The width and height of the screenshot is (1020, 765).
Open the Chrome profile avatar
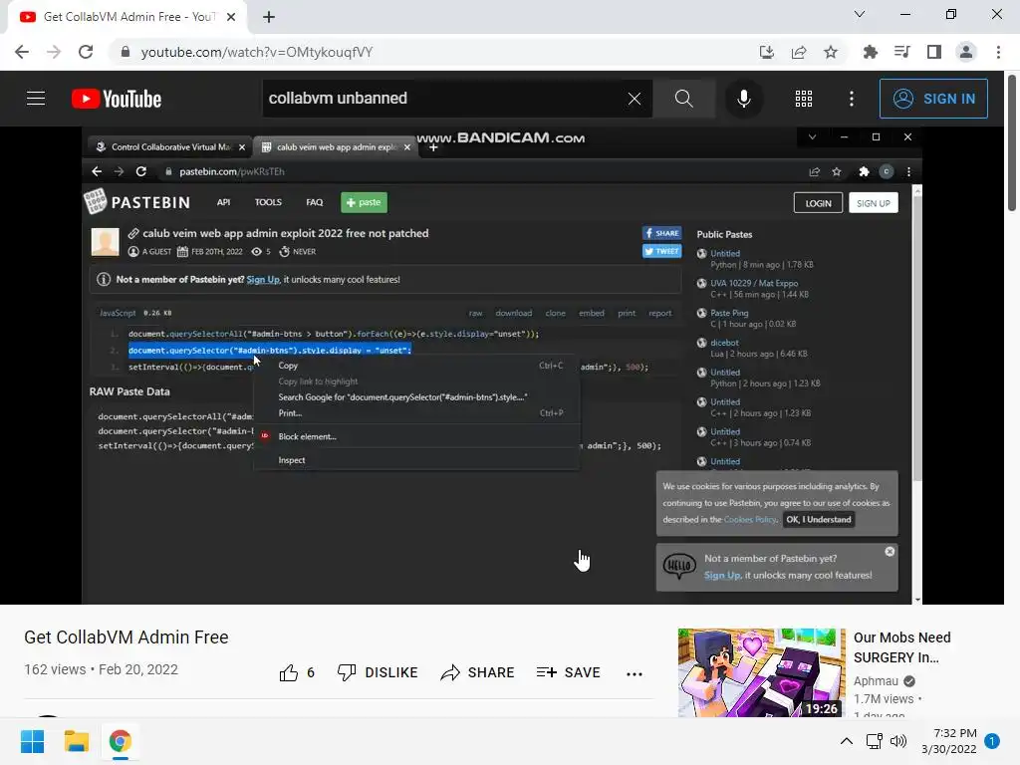coord(966,52)
